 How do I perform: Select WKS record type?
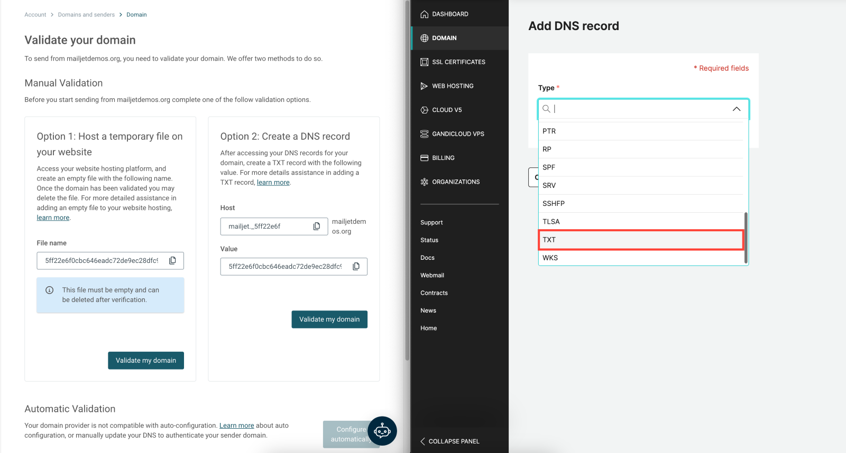641,258
